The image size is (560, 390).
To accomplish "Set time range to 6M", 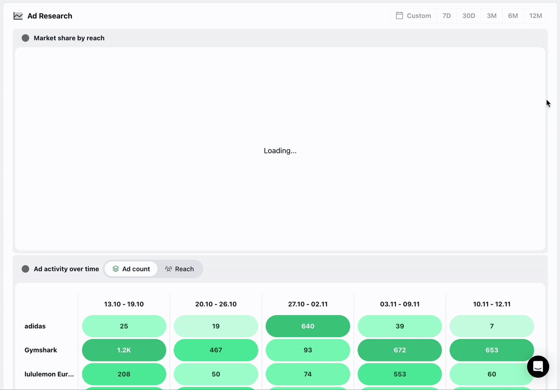I will click(x=513, y=16).
